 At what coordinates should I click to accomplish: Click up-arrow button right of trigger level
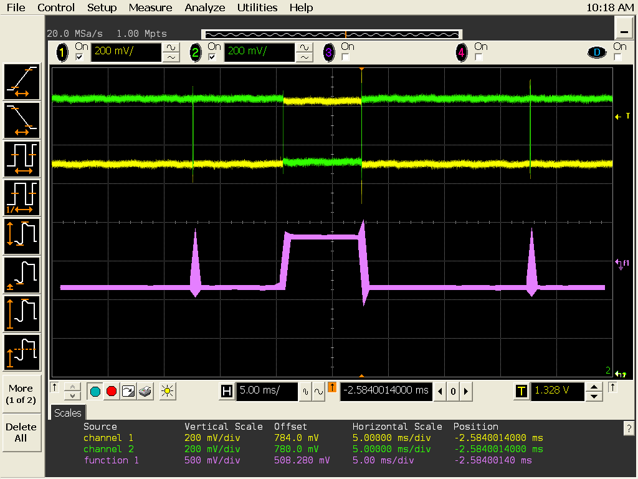[x=613, y=387]
